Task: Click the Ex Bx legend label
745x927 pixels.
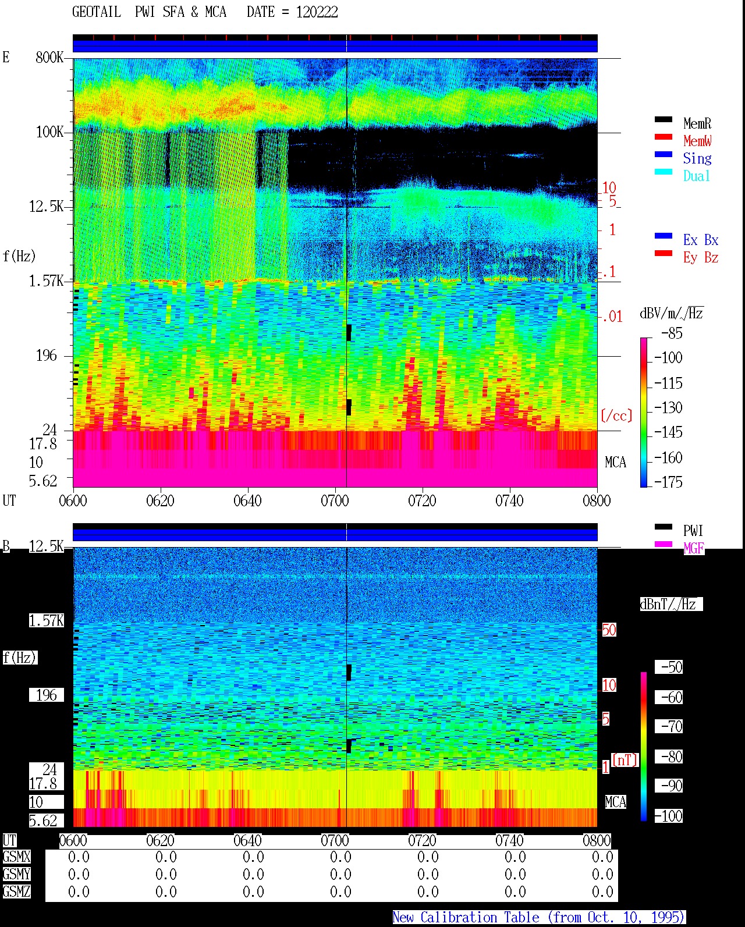Action: pos(701,240)
